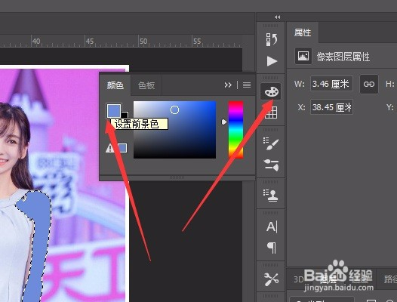This screenshot has width=397, height=302.
Task: Click the X position field 38.45 厘米
Action: (331, 107)
